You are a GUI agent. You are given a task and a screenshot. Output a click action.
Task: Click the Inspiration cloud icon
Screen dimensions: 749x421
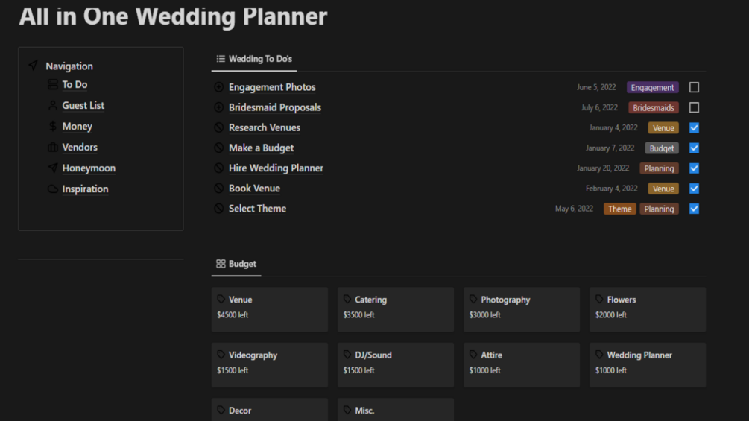52,189
